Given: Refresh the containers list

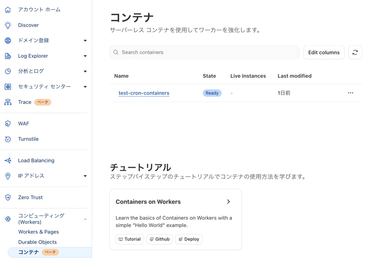Looking at the screenshot, I should (355, 52).
